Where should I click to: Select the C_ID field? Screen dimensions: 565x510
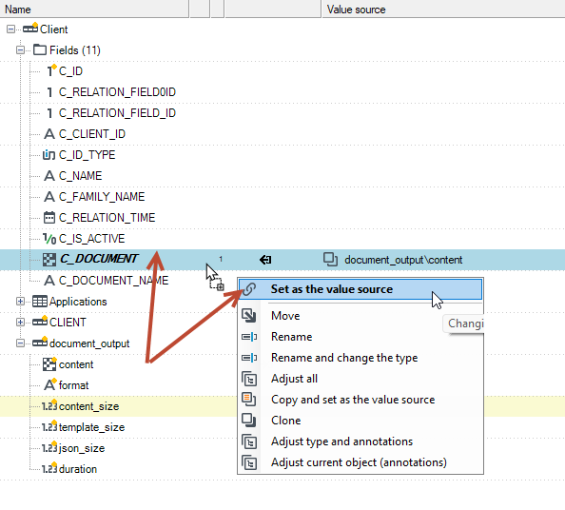click(x=70, y=71)
